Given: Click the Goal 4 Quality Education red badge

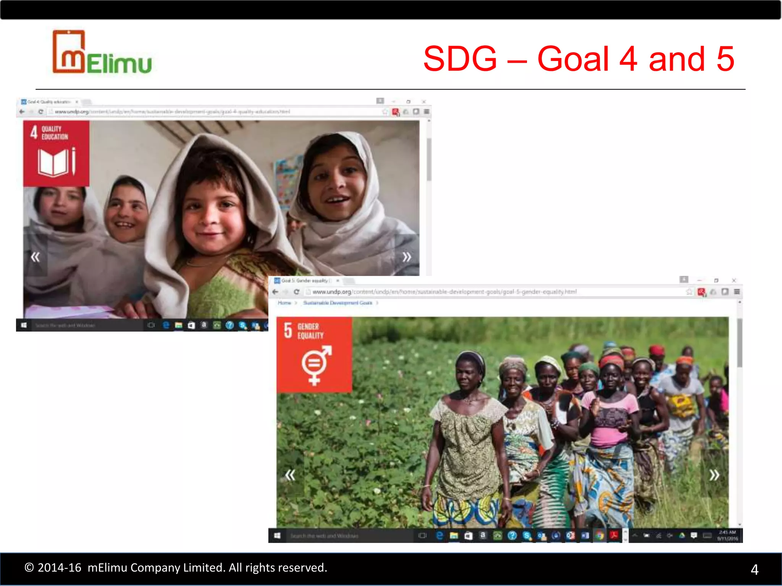Looking at the screenshot, I should click(x=56, y=153).
